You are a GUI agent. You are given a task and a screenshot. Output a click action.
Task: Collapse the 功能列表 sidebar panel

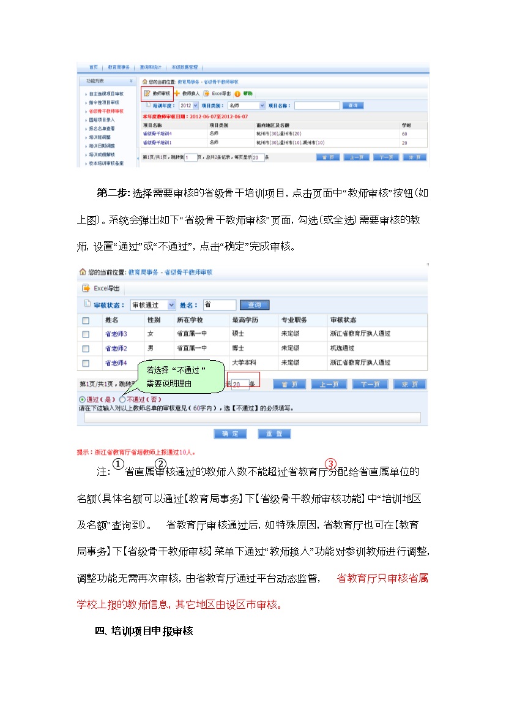click(130, 81)
